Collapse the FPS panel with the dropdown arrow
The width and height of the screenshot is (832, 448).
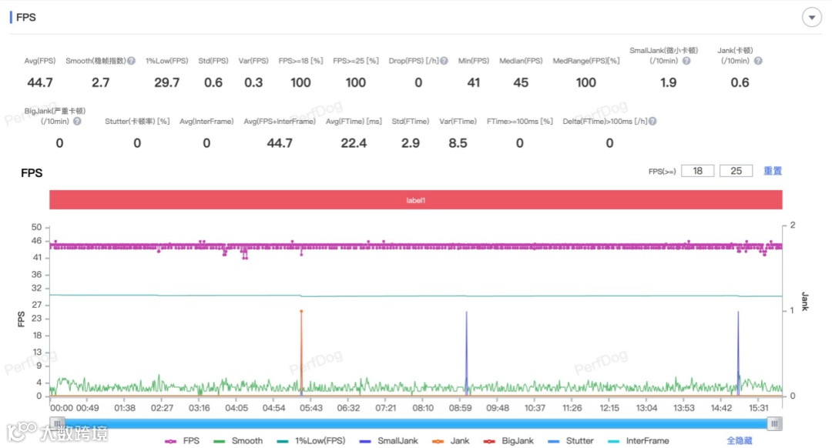811,18
